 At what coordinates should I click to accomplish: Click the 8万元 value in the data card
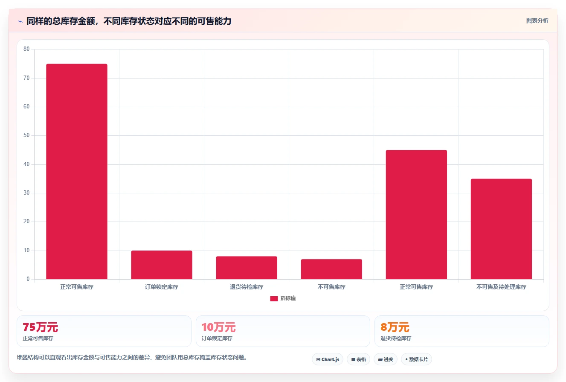point(395,327)
